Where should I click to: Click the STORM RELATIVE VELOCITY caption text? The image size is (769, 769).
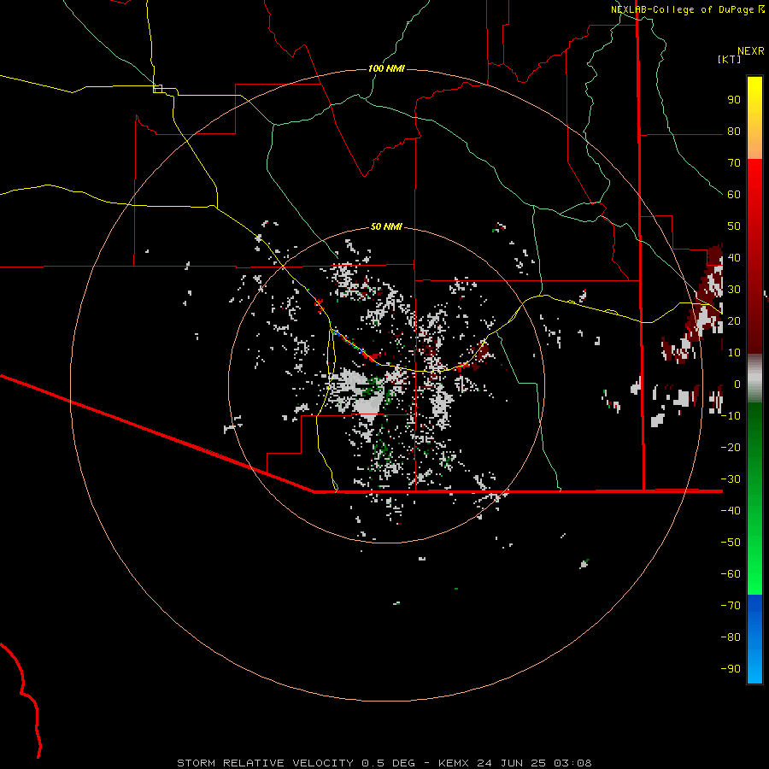tap(265, 763)
